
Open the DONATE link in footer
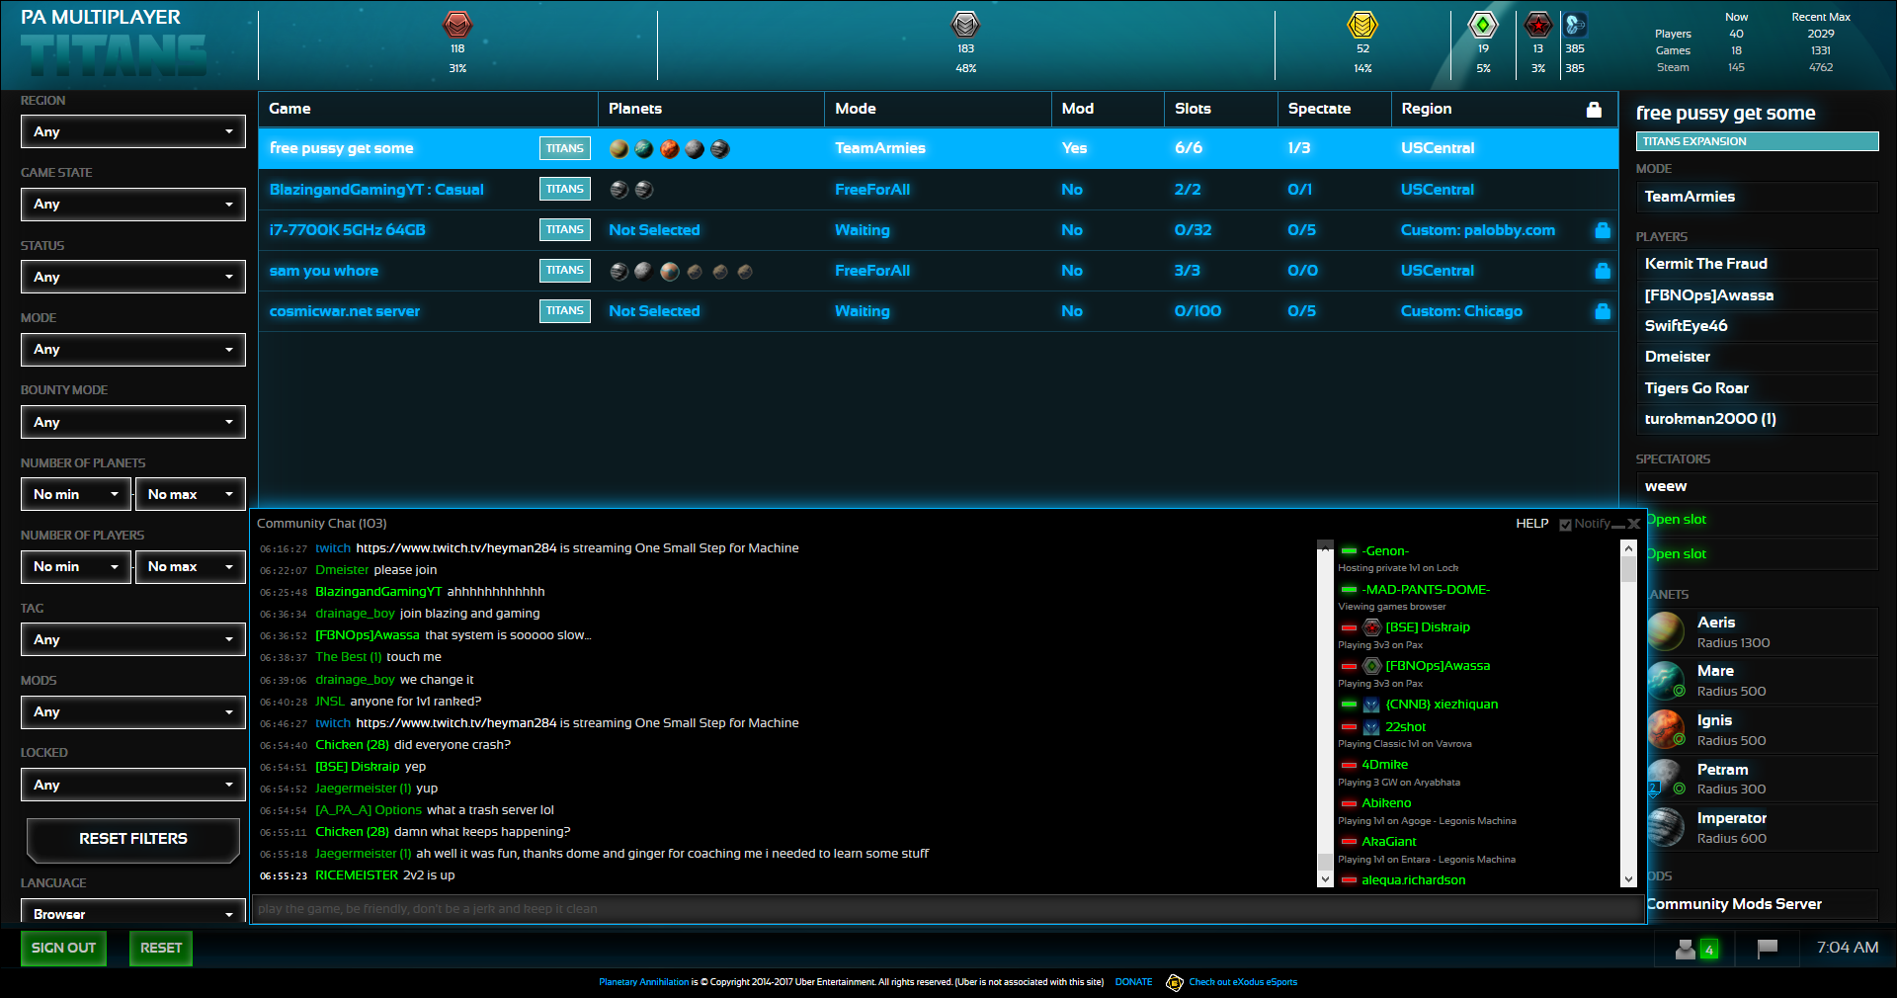[1133, 982]
